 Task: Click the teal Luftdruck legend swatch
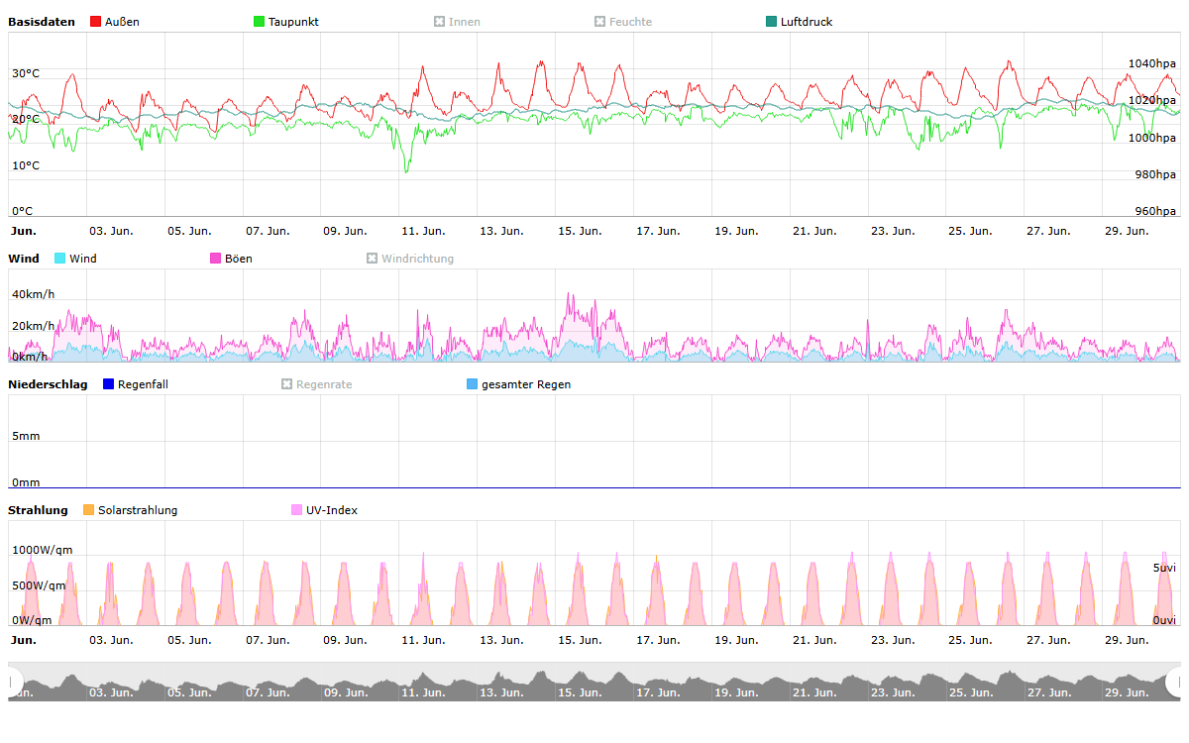click(772, 22)
